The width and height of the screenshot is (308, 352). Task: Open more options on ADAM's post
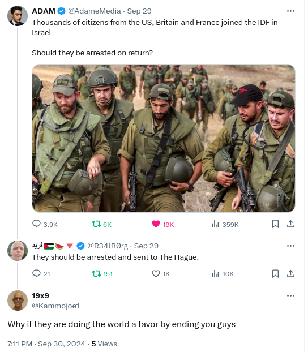tap(290, 11)
